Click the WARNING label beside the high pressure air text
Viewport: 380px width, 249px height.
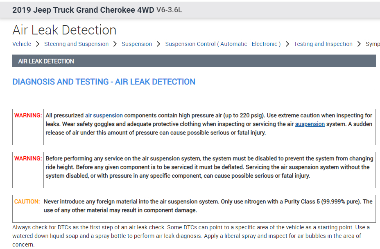tap(28, 116)
